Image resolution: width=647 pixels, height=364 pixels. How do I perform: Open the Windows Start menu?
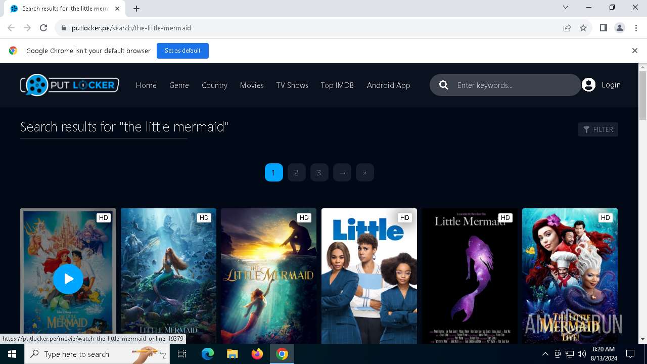12,354
